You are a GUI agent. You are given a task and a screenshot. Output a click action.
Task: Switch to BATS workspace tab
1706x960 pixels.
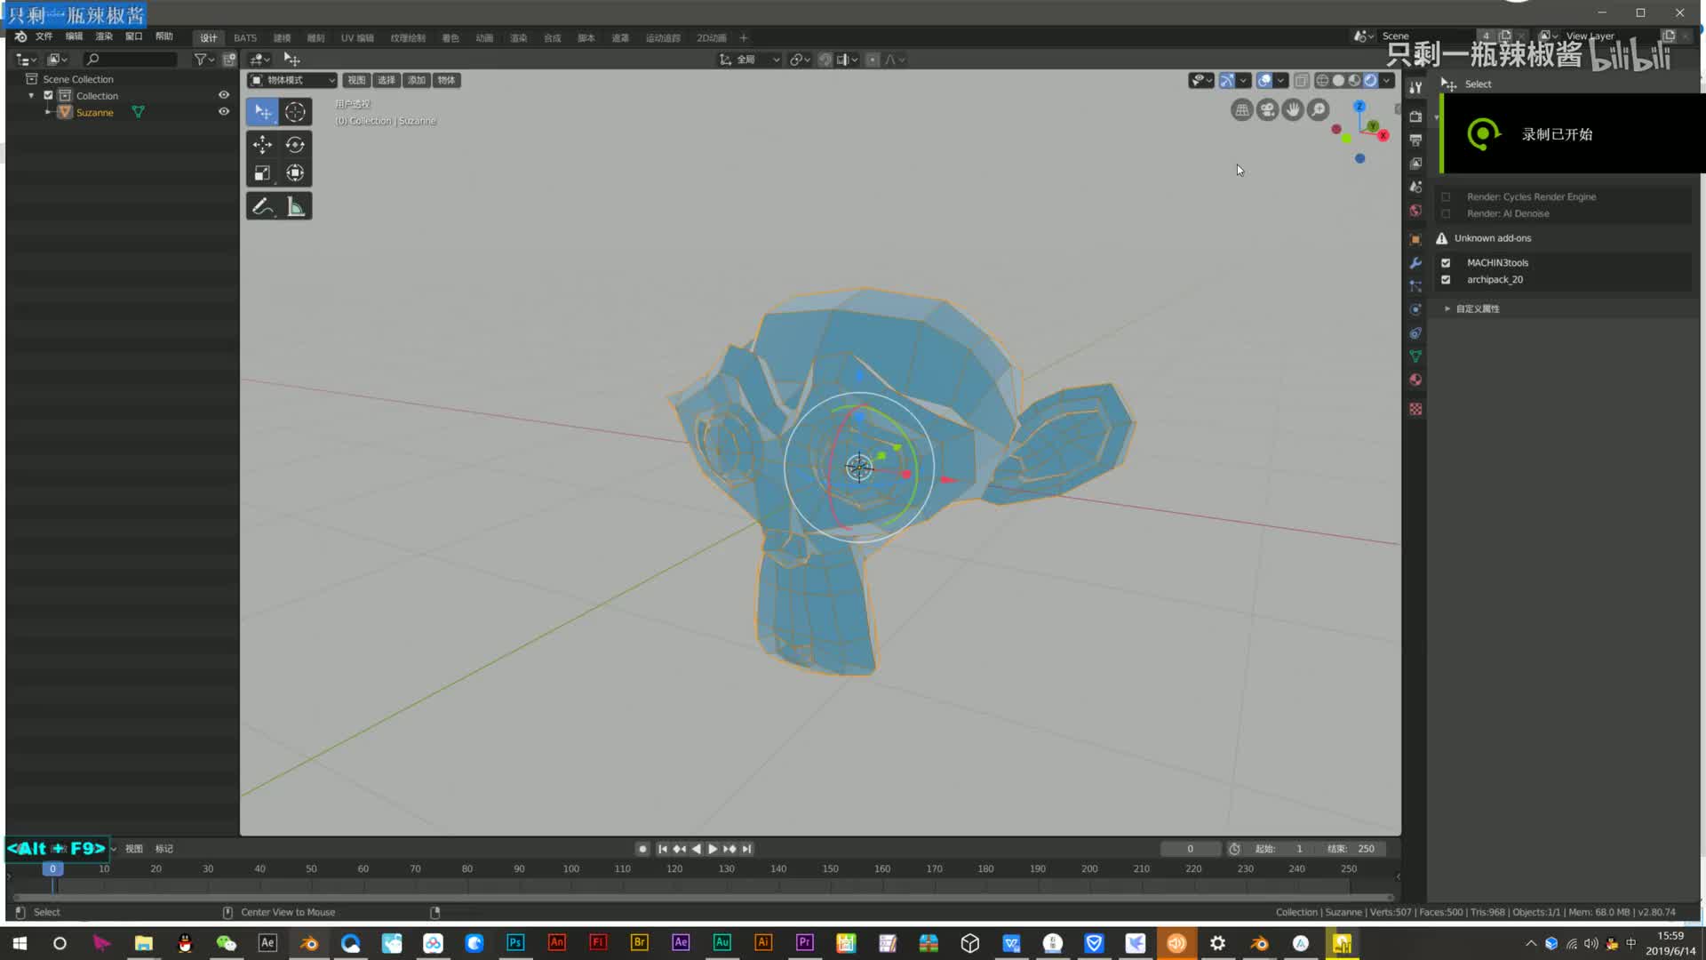click(245, 38)
